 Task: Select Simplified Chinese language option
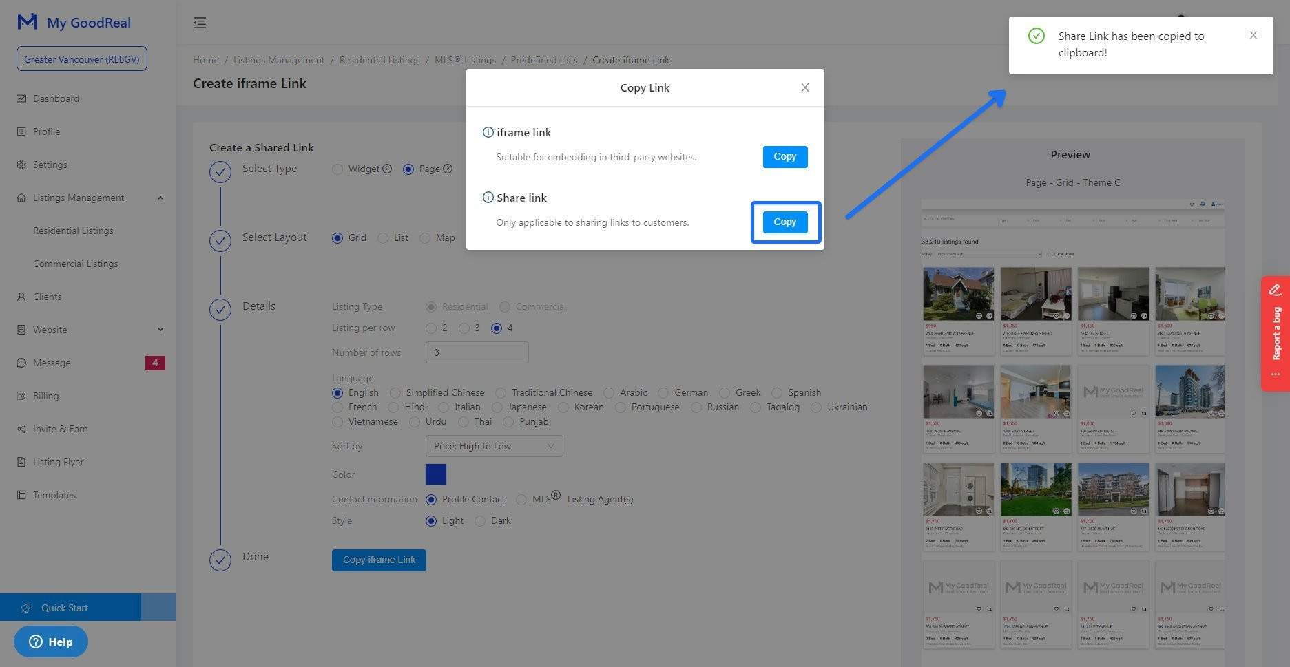tap(395, 393)
